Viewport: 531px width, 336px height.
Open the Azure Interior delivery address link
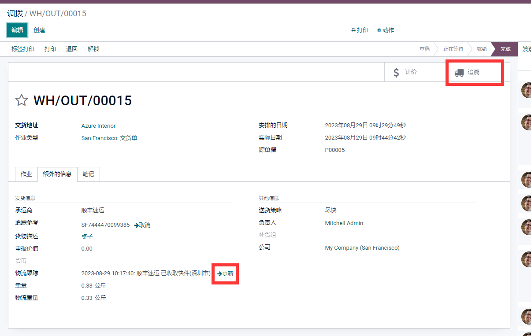[x=98, y=126]
